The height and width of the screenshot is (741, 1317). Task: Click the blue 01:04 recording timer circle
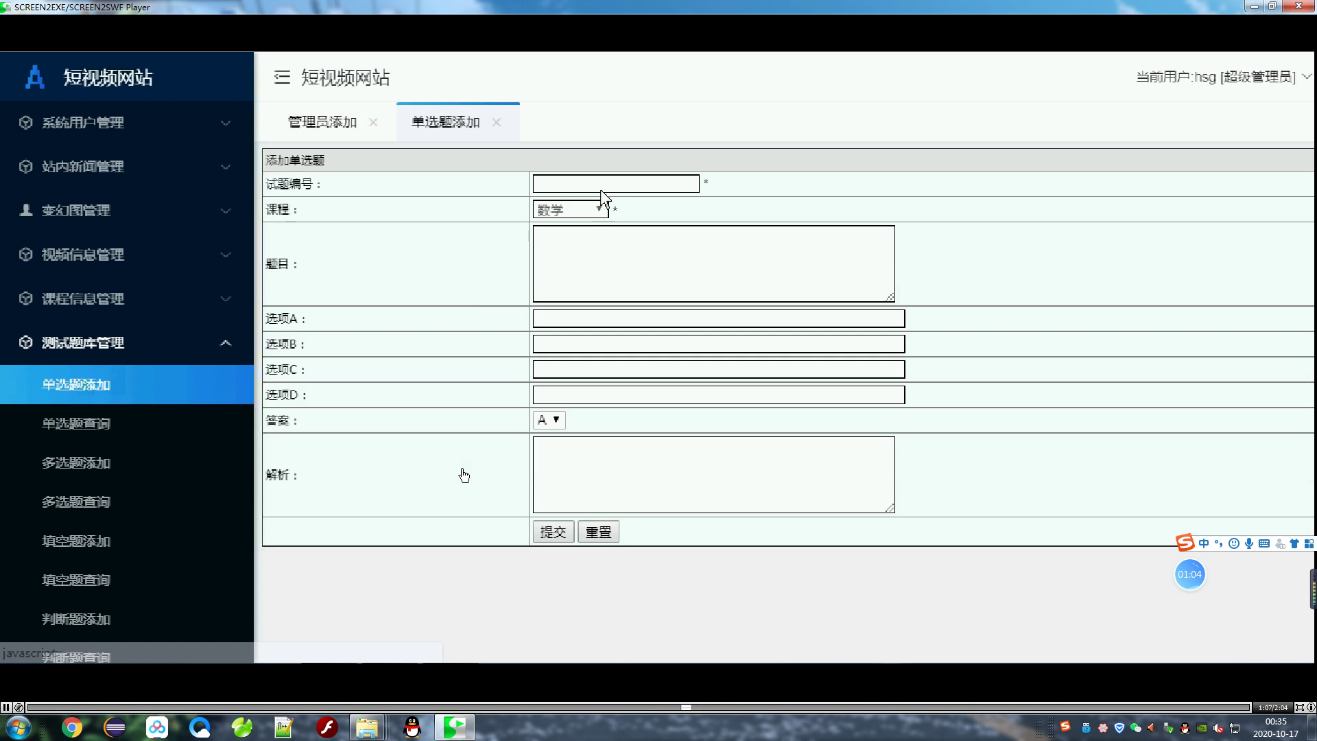[x=1190, y=574]
